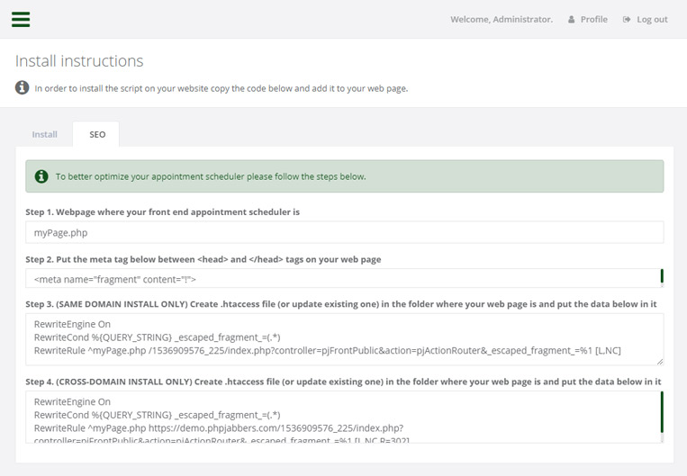Click the Step 3 textarea resize handle
Screen dimensions: 687x476
pyautogui.click(x=660, y=362)
